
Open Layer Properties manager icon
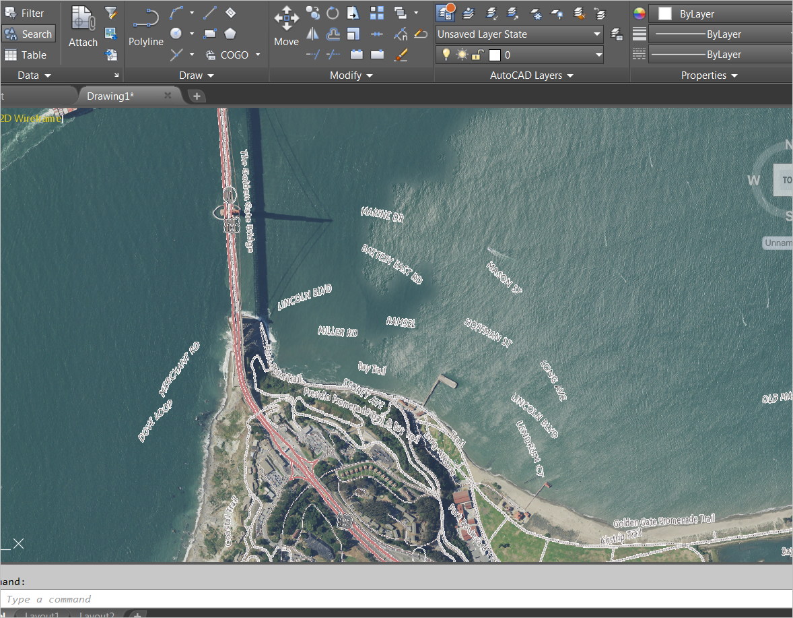pos(445,12)
